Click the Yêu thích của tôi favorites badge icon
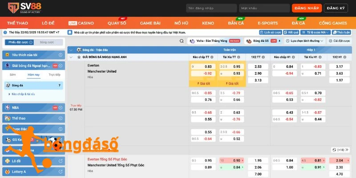Viewport: 356px width, 178px height. click(7, 55)
